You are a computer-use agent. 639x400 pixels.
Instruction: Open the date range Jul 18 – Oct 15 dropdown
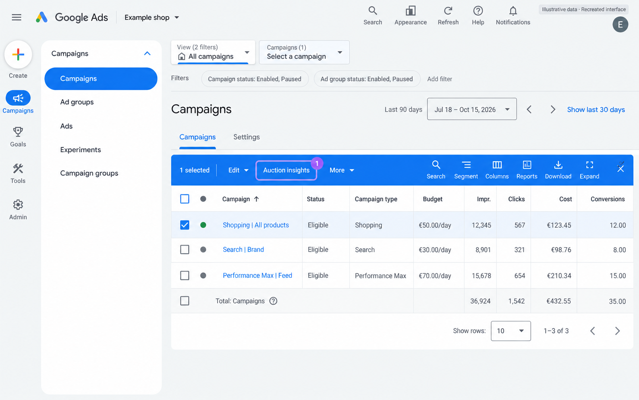[472, 109]
